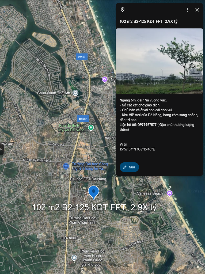Viewport: 205px width, 274px height.
Task: Click the Vanessa Beach photo marker icon
Action: (x=169, y=193)
